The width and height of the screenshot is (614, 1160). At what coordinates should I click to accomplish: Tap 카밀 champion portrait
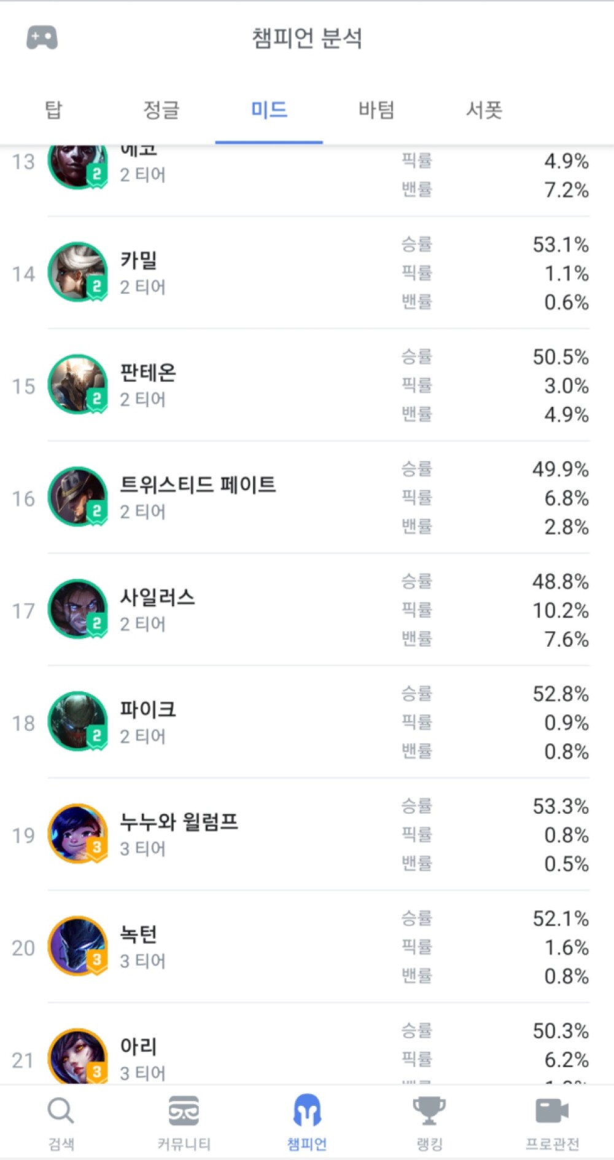[x=78, y=272]
